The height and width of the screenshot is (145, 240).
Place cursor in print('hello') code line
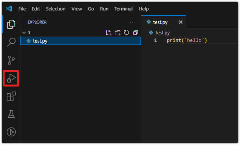tap(187, 40)
